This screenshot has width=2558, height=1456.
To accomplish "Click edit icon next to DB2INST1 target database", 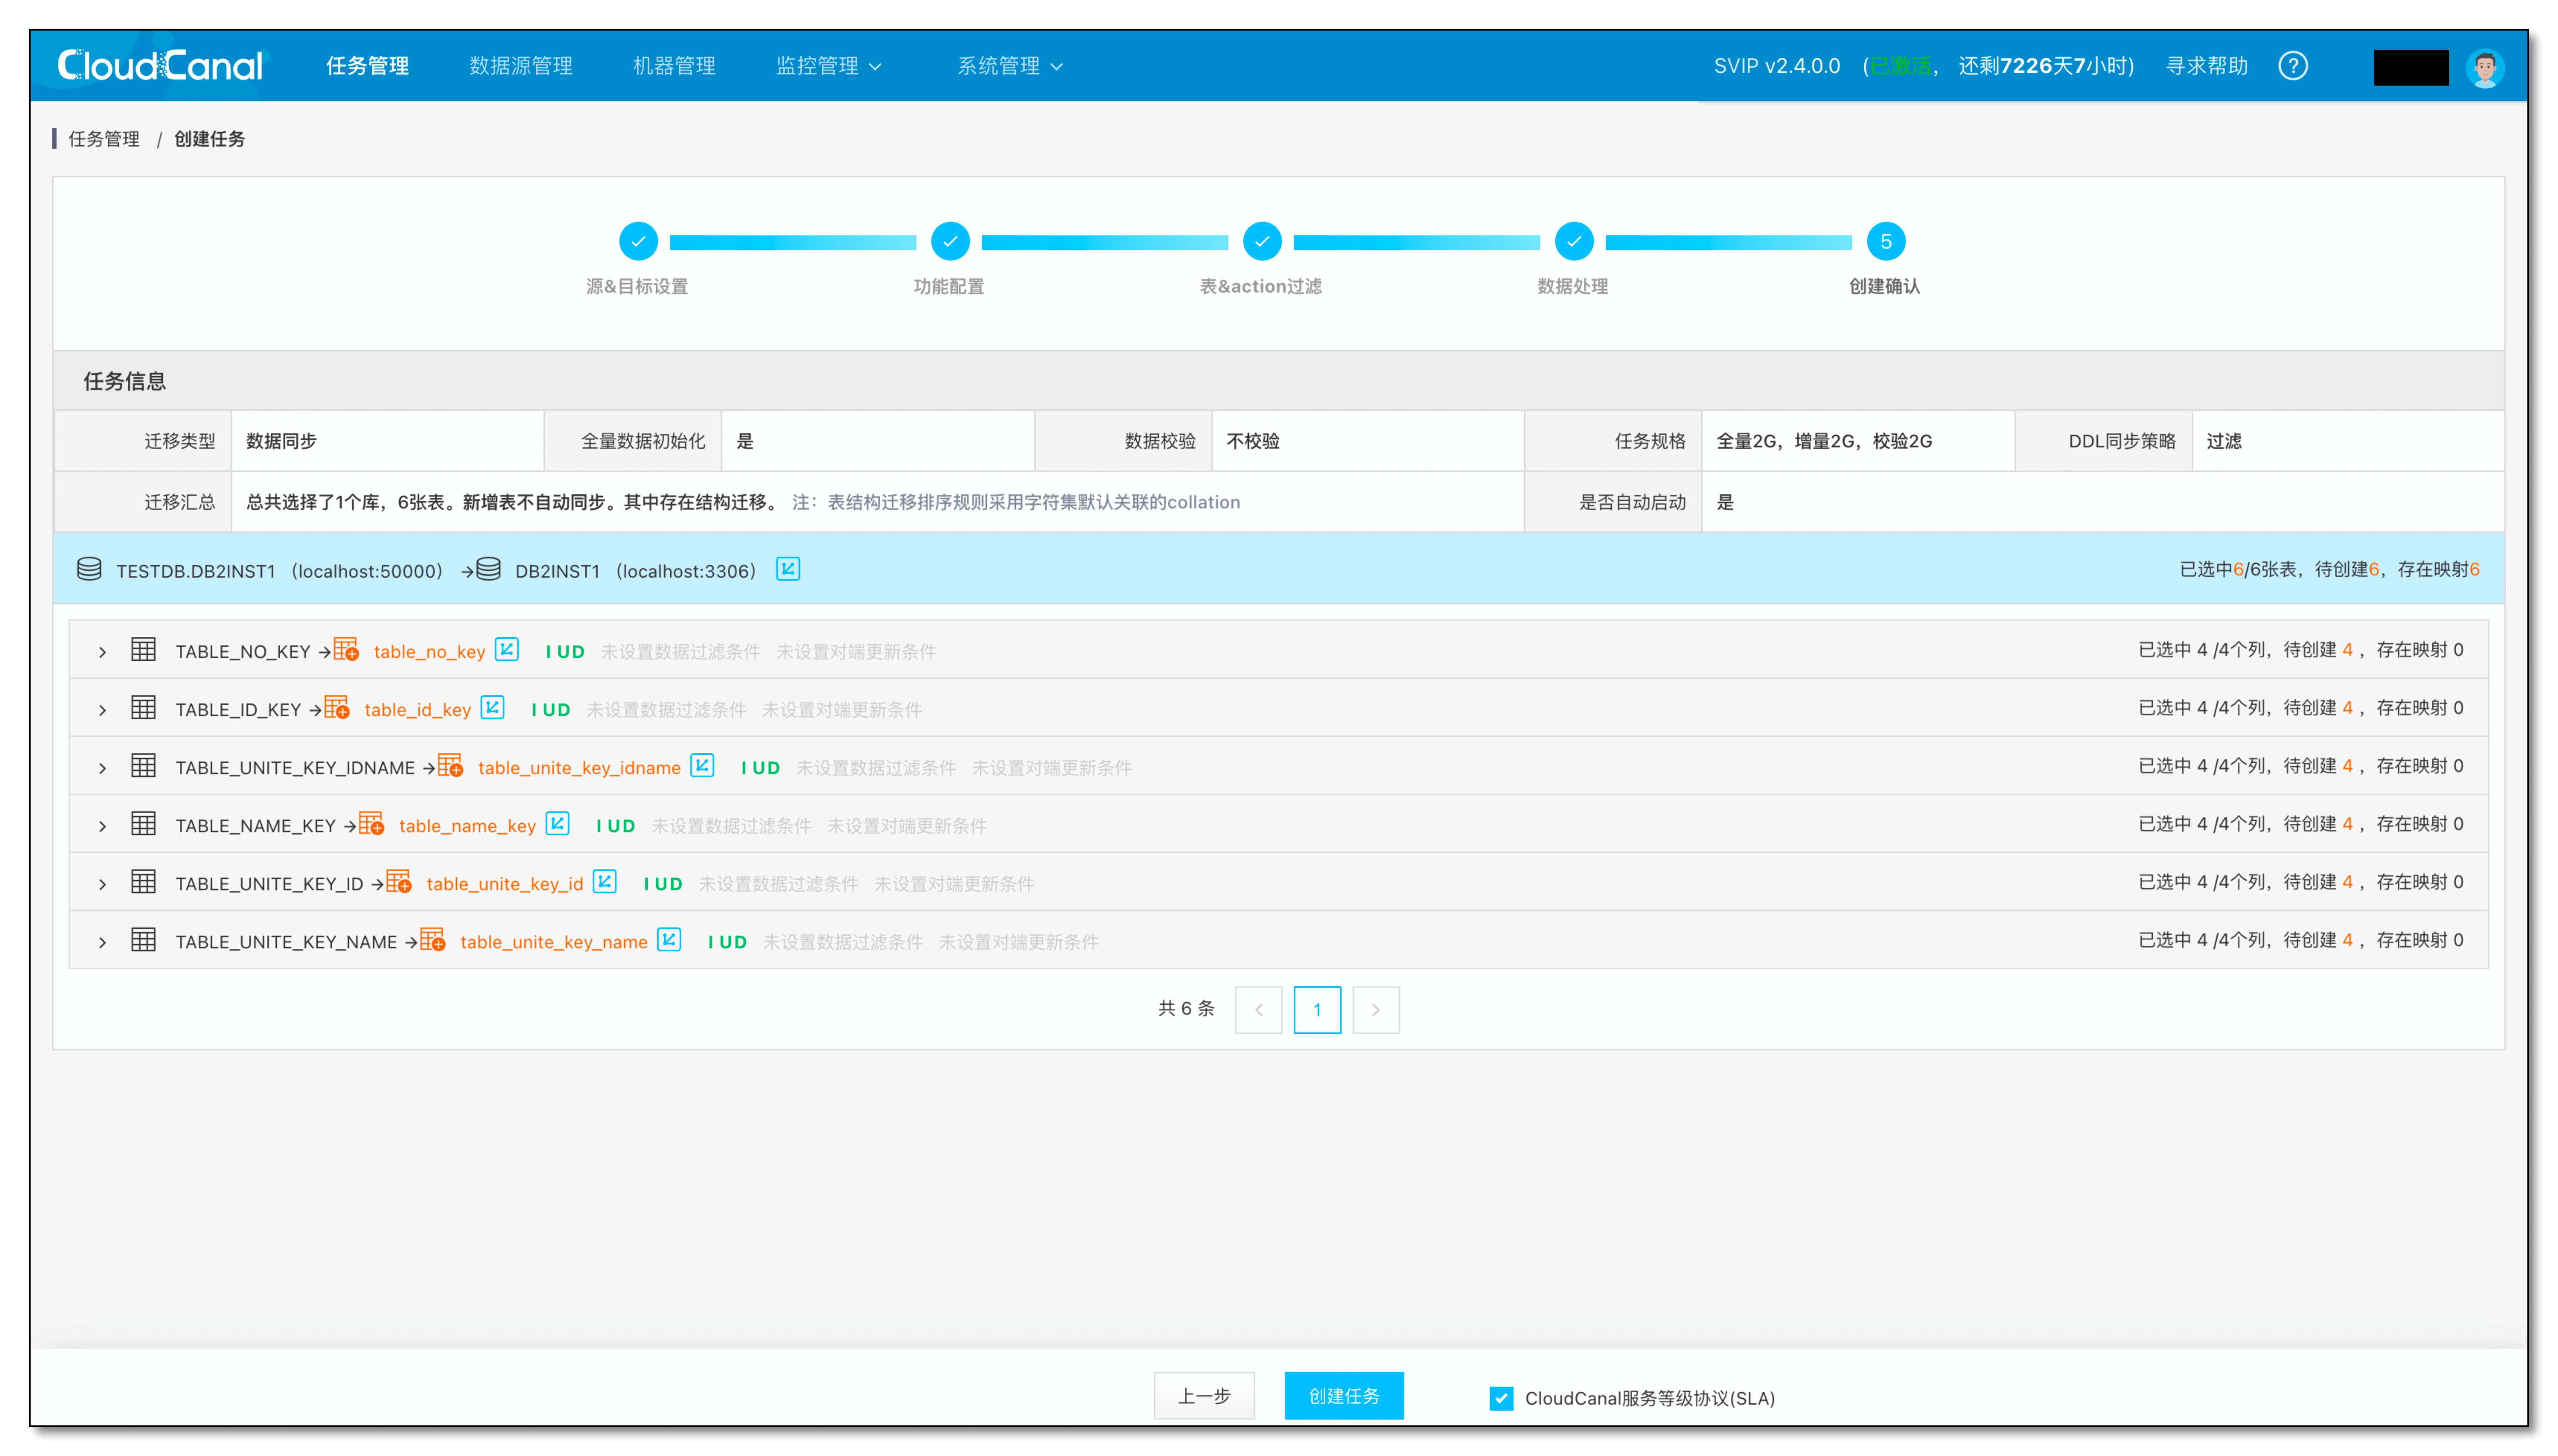I will coord(788,569).
